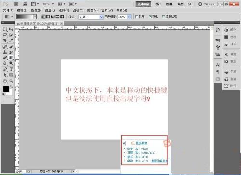Select the Path Selection tool

point(5,75)
